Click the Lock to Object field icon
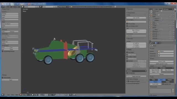Screen dimensions: 177x99 click(x=127, y=22)
